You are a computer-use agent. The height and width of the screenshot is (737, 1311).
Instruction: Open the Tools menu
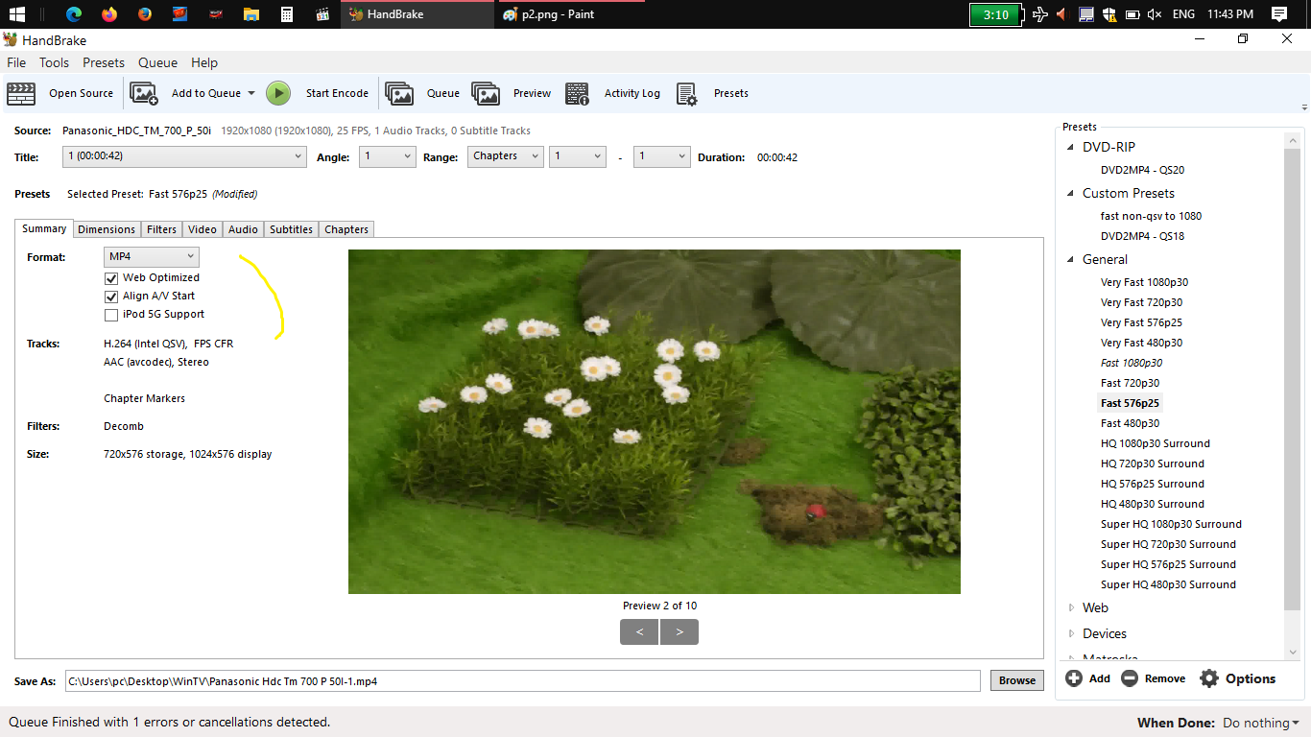54,62
